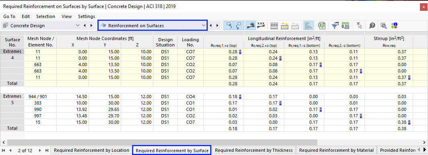428x155 pixels.
Task: Select stirrup value 0.38 in node 15 row
Action: tap(389, 122)
